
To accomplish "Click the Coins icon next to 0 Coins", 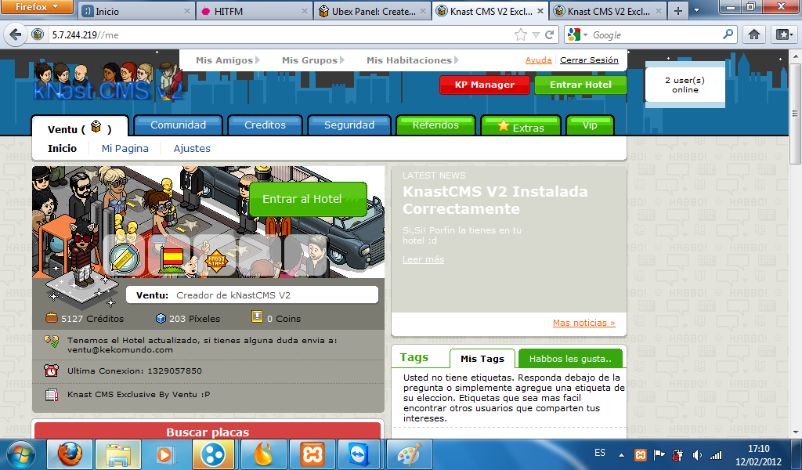I will pyautogui.click(x=257, y=317).
